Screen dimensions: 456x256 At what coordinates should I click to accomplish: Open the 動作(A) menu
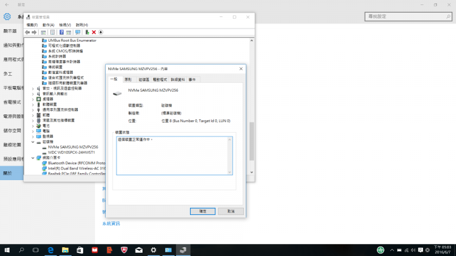point(48,25)
